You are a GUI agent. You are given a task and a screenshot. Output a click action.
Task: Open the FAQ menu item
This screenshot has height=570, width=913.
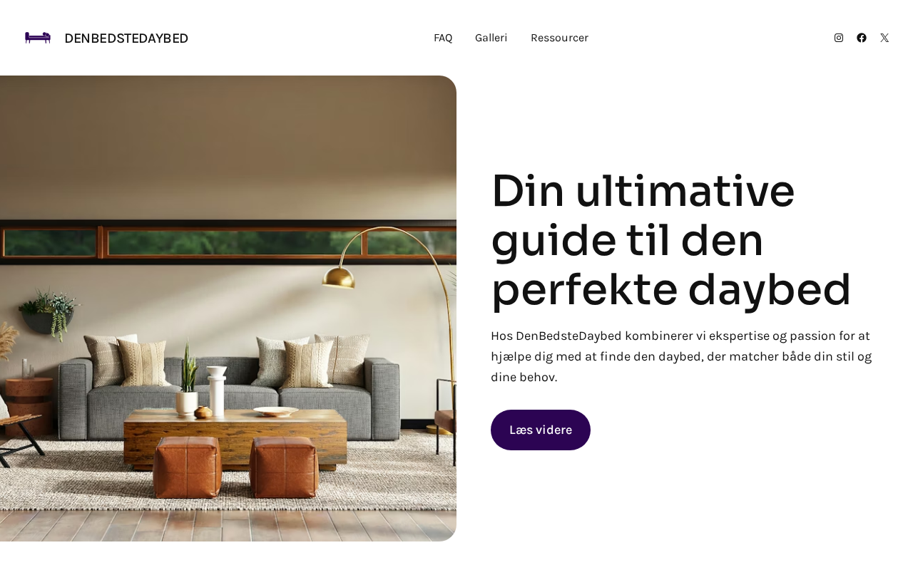coord(443,38)
